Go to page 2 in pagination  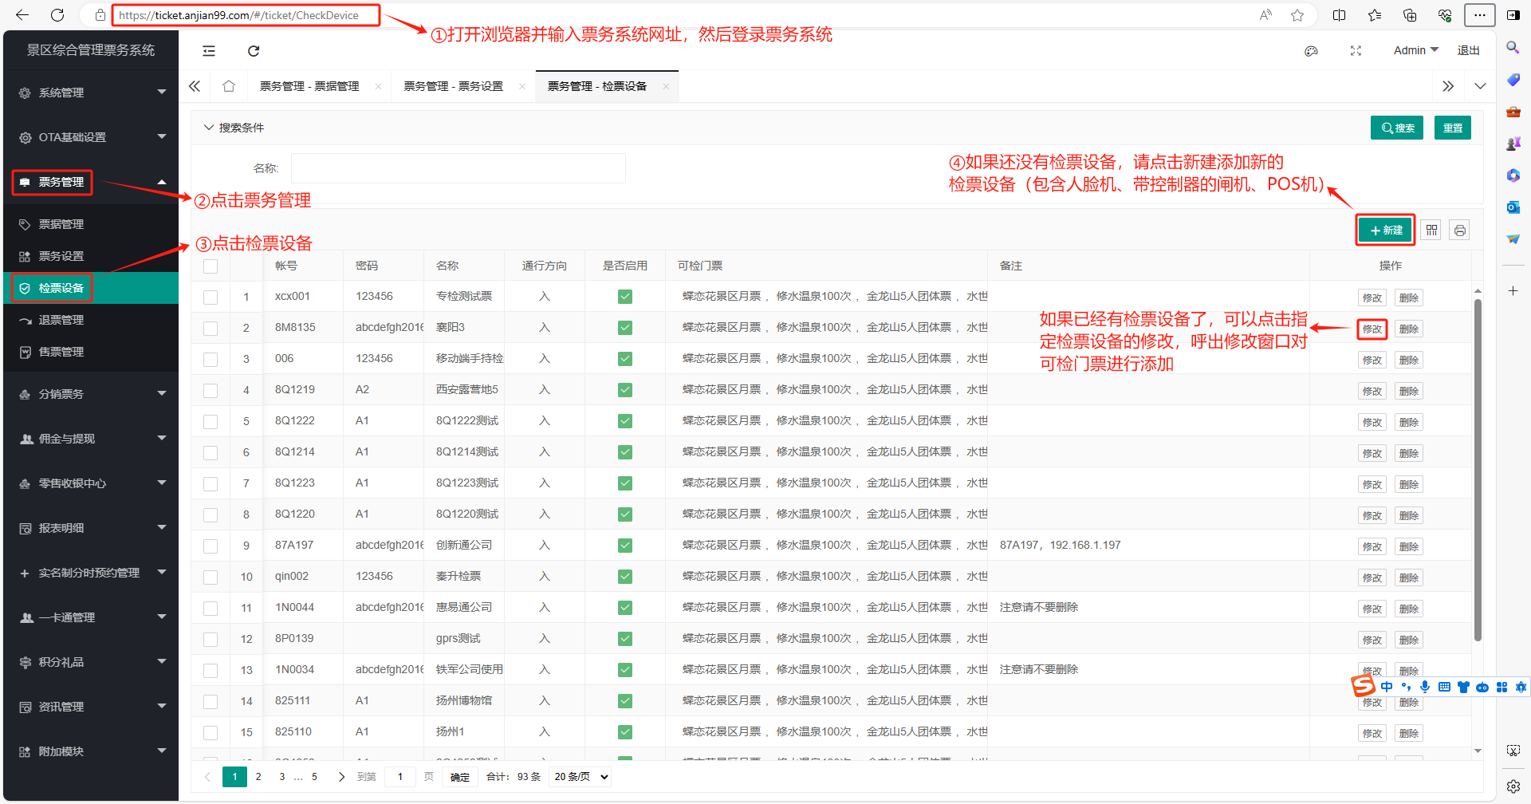point(258,777)
